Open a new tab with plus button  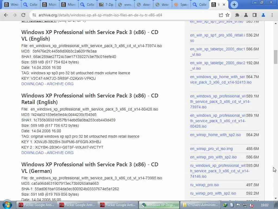click(234, 5)
